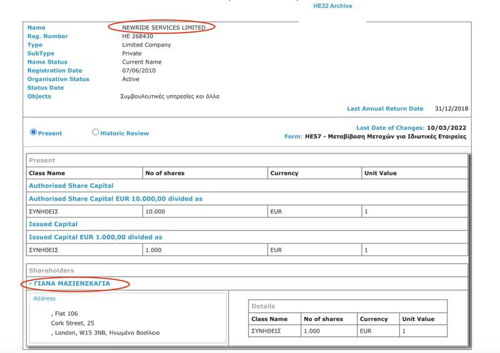The height and width of the screenshot is (353, 500).
Task: Select the Historic Review radio button
Action: (x=96, y=132)
